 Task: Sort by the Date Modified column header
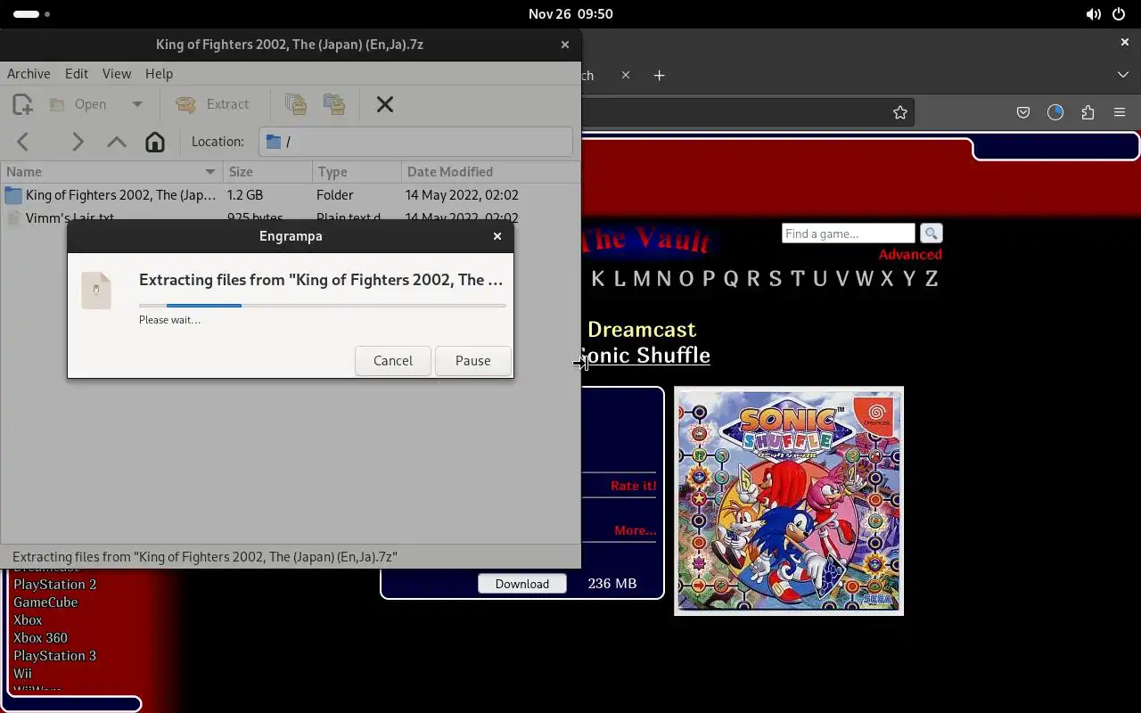490,172
